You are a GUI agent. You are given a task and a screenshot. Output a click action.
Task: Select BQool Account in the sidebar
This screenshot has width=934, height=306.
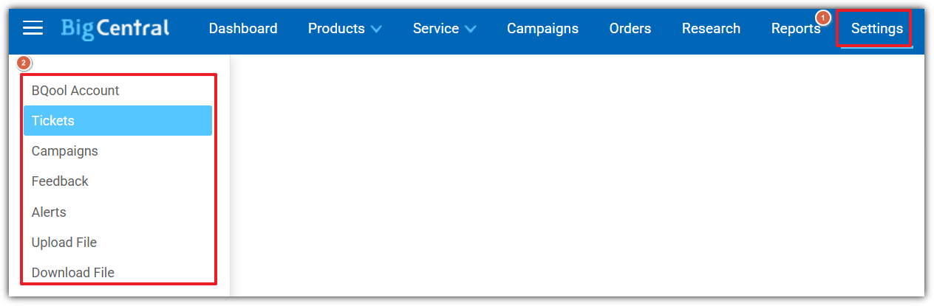coord(75,91)
